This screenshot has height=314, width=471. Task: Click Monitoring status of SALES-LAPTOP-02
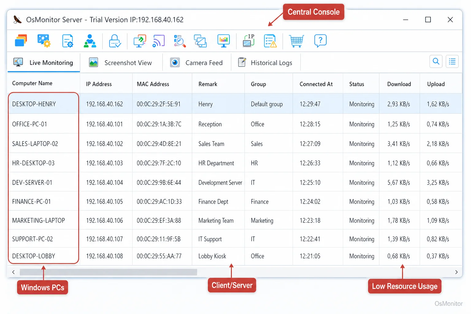[362, 144]
